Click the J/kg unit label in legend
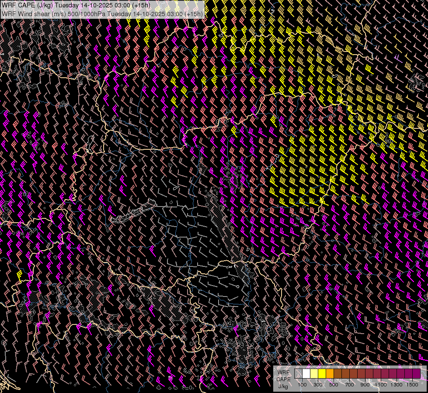 tap(284, 386)
